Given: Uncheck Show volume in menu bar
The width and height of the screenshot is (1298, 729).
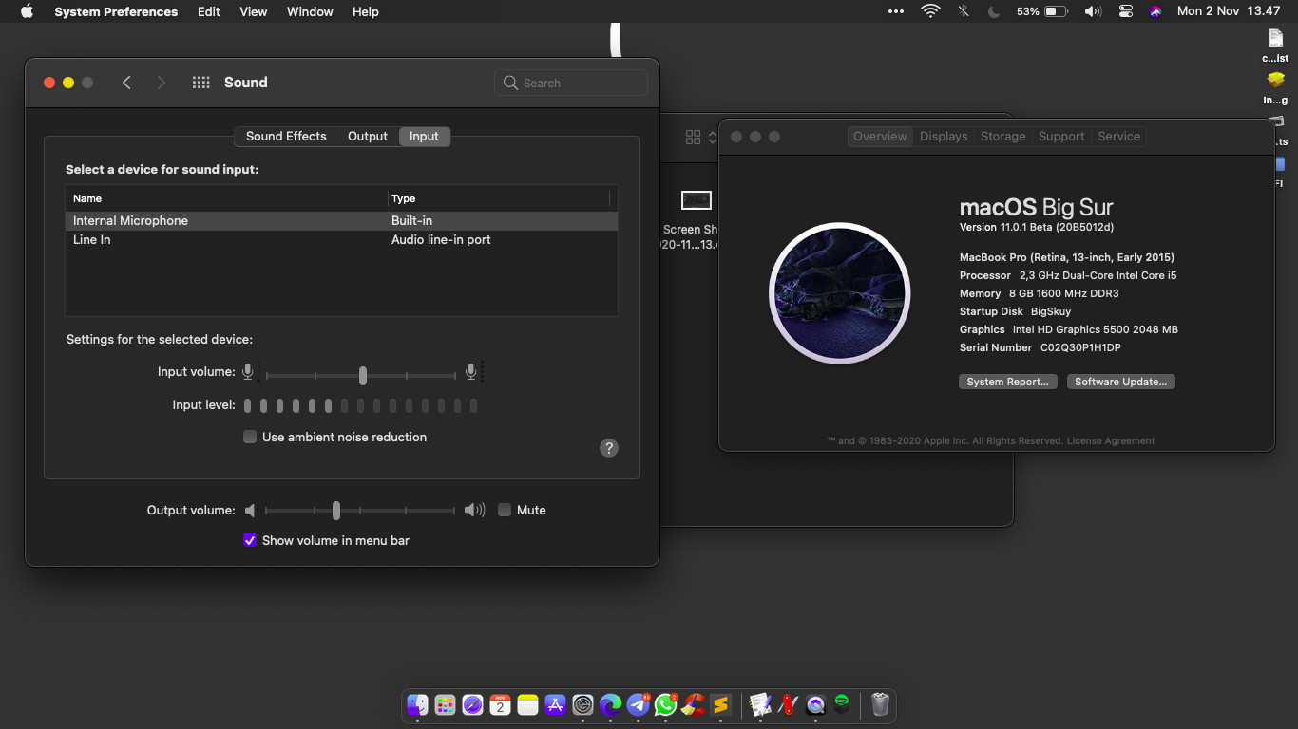Looking at the screenshot, I should (x=249, y=539).
